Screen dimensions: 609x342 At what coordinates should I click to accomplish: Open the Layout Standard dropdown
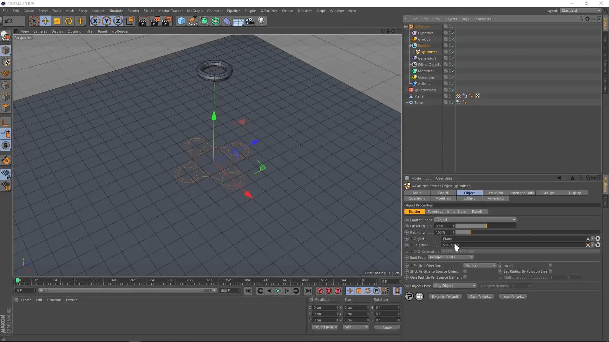pyautogui.click(x=581, y=10)
